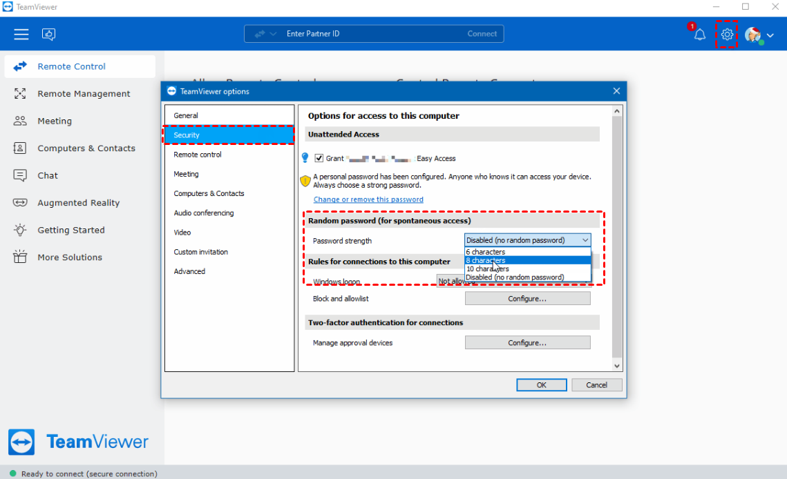Confirm options with OK button
This screenshot has height=479, width=787.
click(x=542, y=384)
